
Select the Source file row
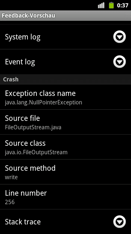click(x=65, y=122)
